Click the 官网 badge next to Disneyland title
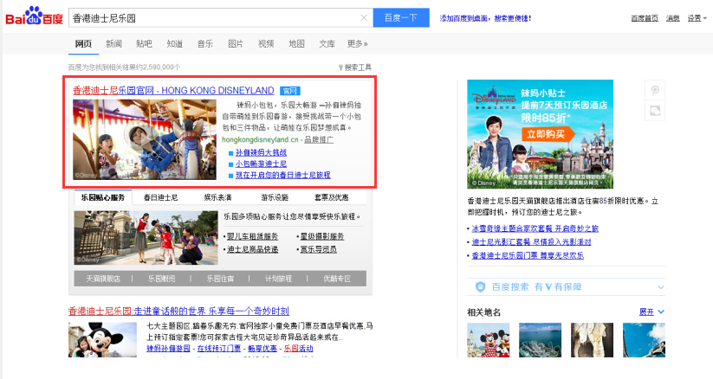Screen dimensions: 713x379 click(x=289, y=91)
